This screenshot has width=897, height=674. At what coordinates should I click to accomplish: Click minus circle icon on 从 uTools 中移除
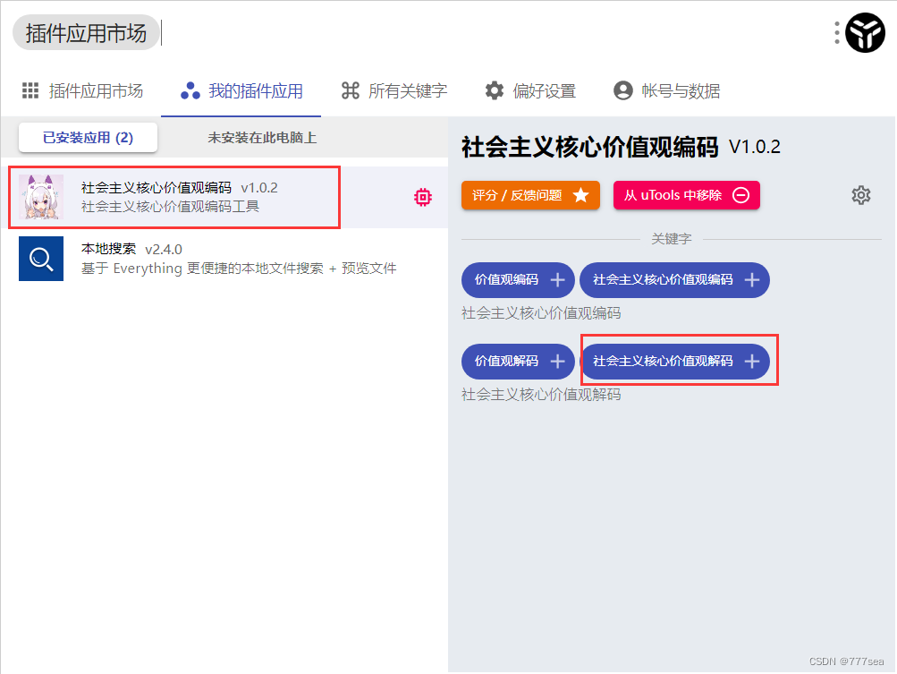[740, 195]
